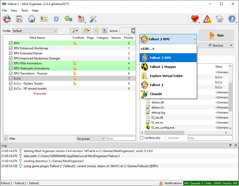Click conflict icon on EcCo - Raiders Tweaks

75,83
